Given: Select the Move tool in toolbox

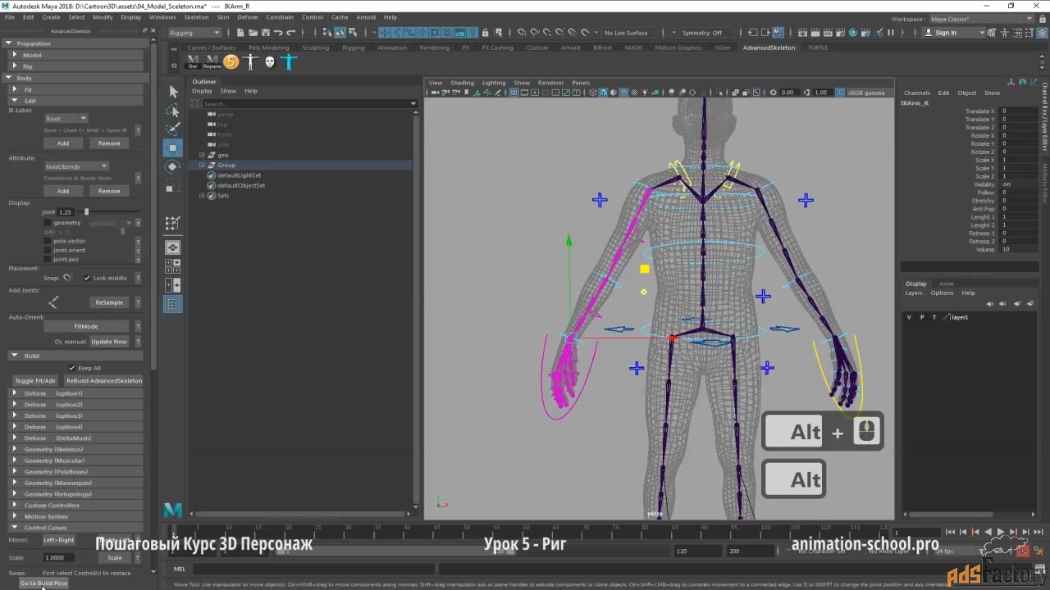Looking at the screenshot, I should 173,147.
